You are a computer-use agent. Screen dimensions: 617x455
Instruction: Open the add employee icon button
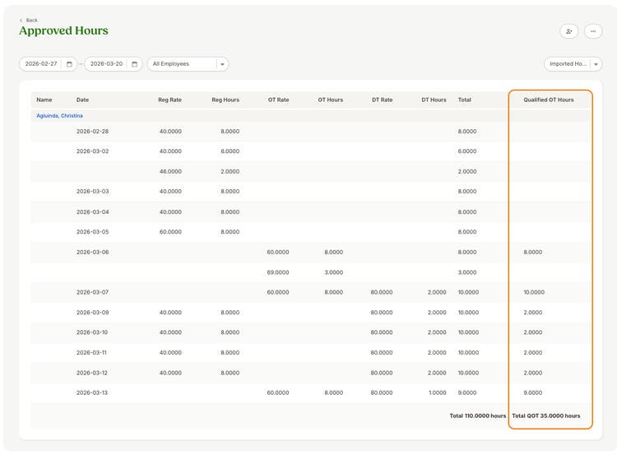[x=569, y=31]
